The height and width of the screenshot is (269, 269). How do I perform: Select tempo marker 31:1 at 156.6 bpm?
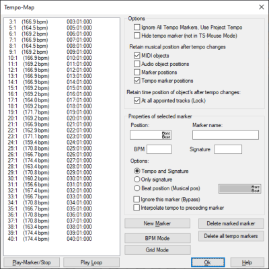[x=50, y=184]
